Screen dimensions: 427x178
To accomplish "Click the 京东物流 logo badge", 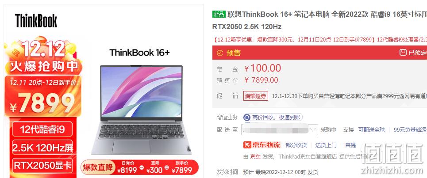I will (262, 145).
